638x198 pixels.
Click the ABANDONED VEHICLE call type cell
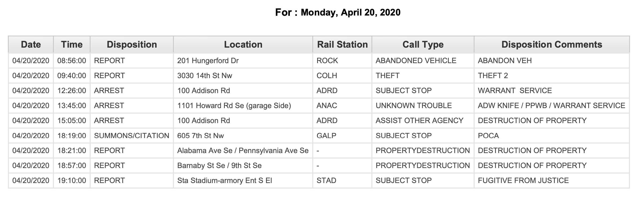point(423,60)
